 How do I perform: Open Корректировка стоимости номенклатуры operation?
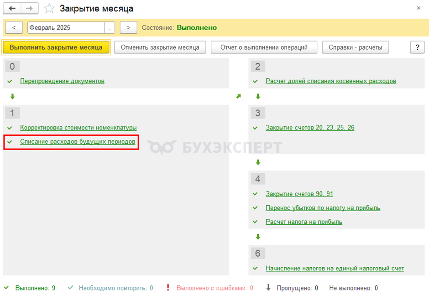click(78, 128)
